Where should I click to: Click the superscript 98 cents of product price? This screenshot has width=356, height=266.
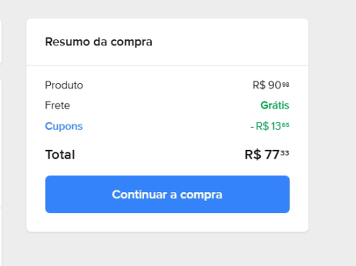pos(286,84)
